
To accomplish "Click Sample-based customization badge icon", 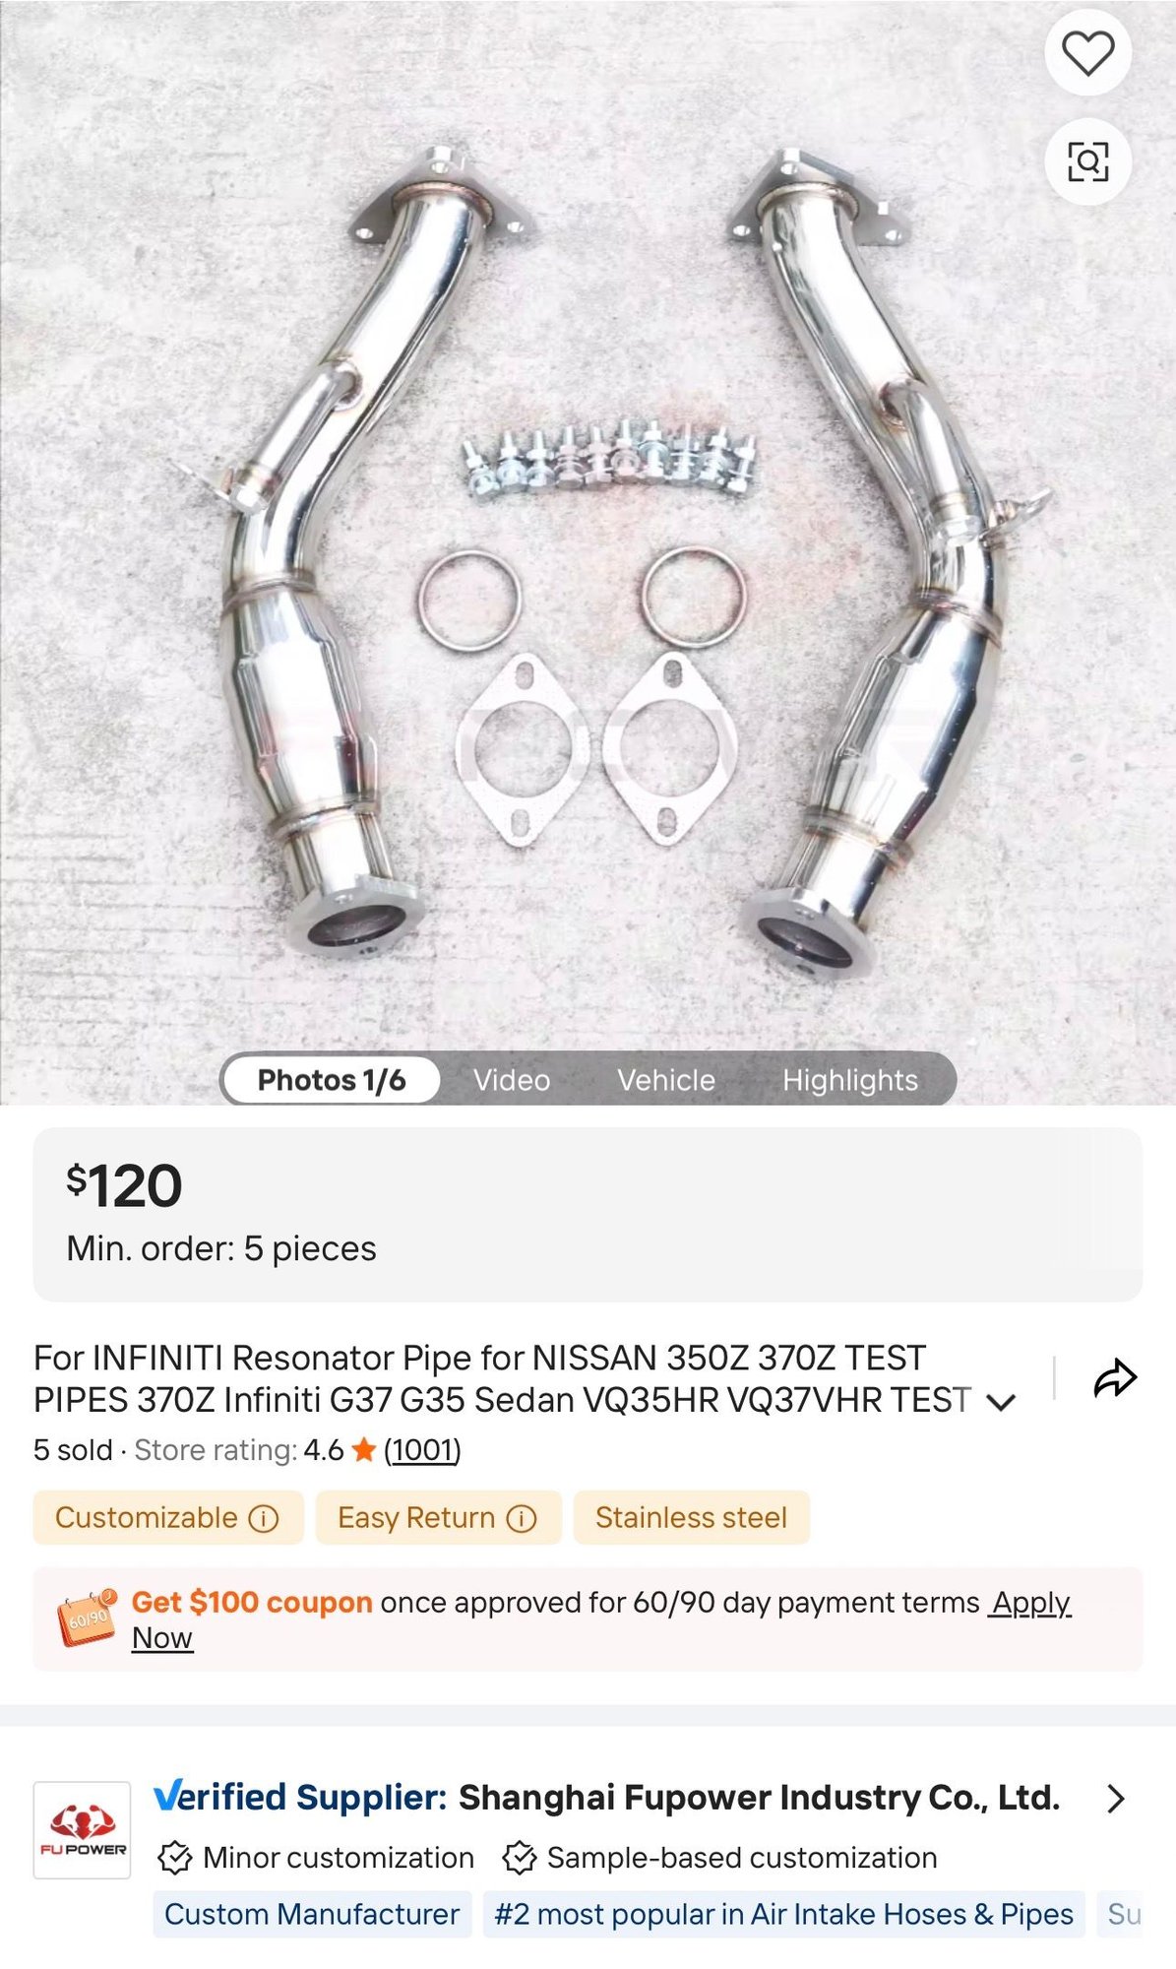I will (519, 1858).
